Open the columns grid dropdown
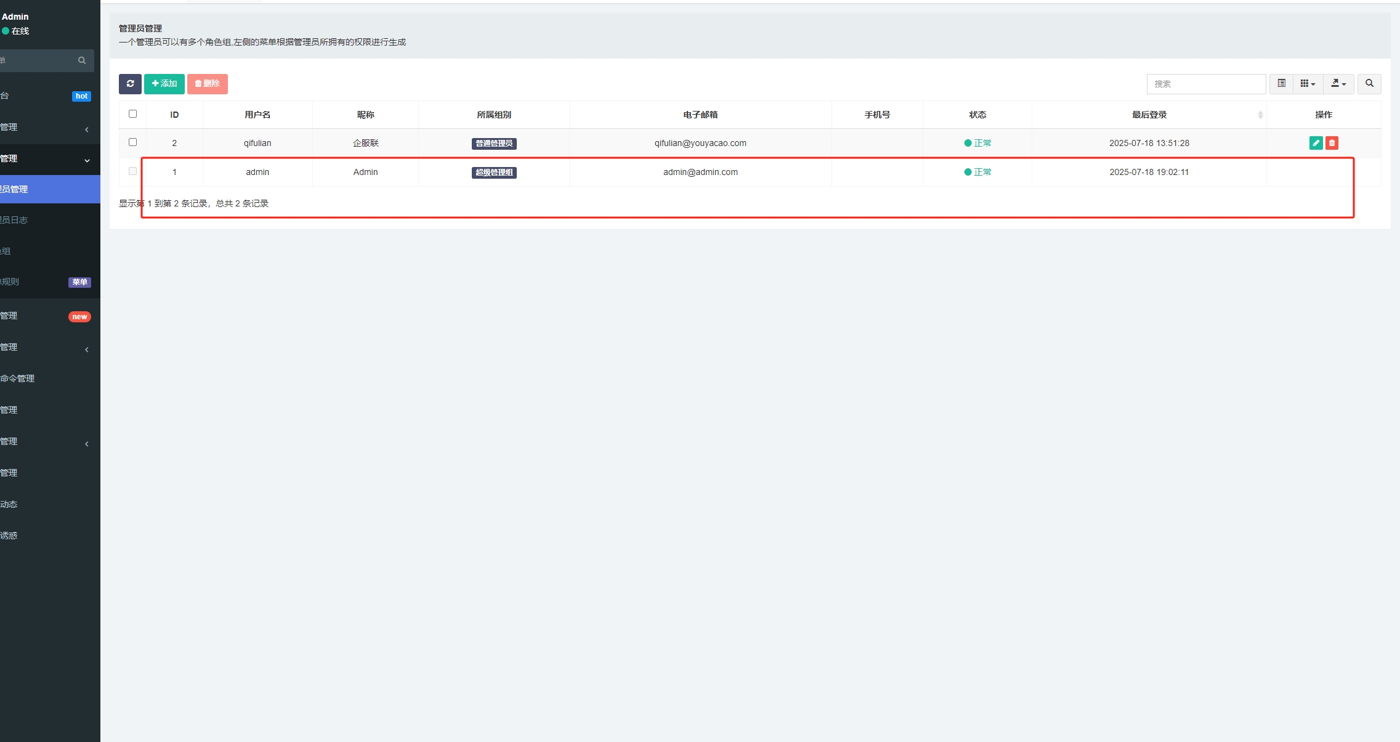1400x742 pixels. [x=1308, y=84]
